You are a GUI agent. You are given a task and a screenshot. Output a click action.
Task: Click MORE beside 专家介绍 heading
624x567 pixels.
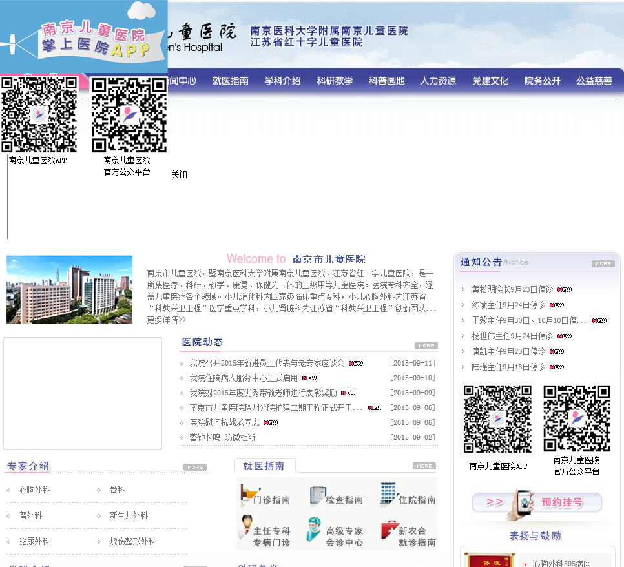pyautogui.click(x=195, y=467)
